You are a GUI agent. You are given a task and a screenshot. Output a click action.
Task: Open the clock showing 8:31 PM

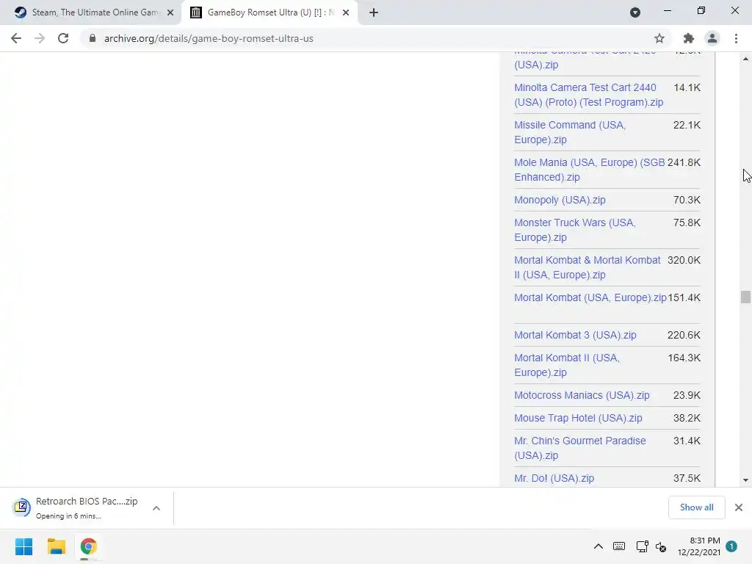(699, 546)
